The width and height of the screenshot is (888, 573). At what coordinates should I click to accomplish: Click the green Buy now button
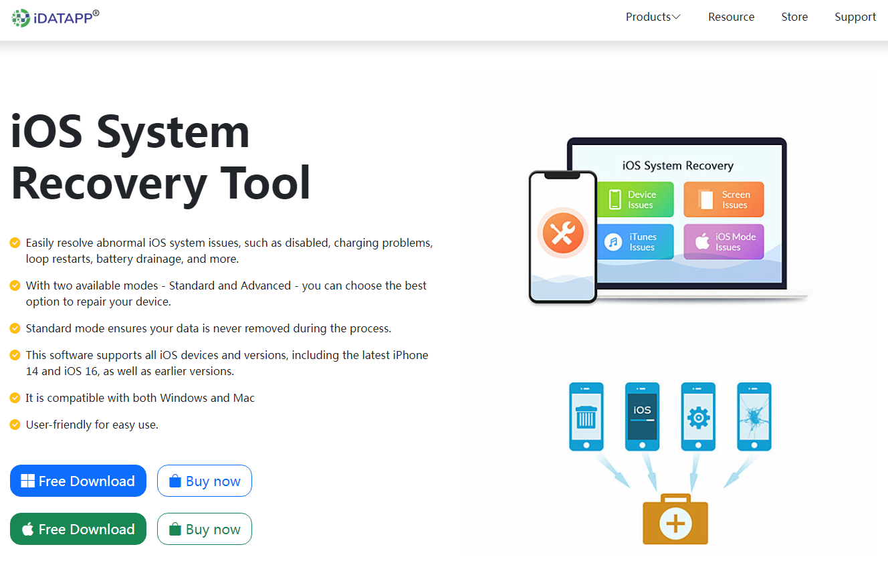[x=205, y=529]
